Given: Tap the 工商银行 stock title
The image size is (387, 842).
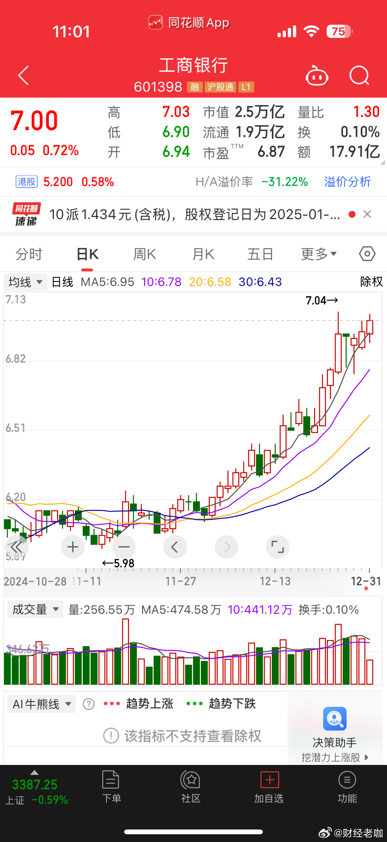Looking at the screenshot, I should click(x=193, y=66).
